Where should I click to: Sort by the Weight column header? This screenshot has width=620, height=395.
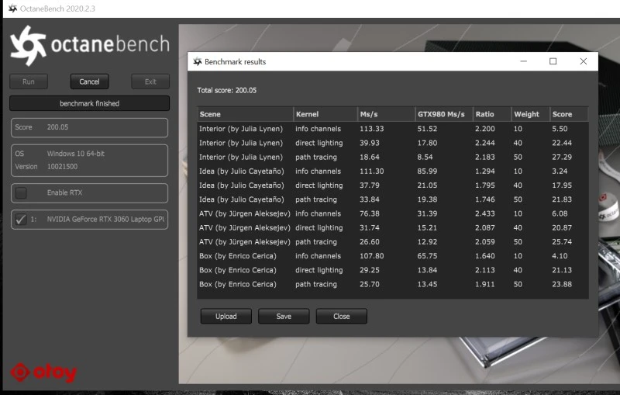point(530,114)
